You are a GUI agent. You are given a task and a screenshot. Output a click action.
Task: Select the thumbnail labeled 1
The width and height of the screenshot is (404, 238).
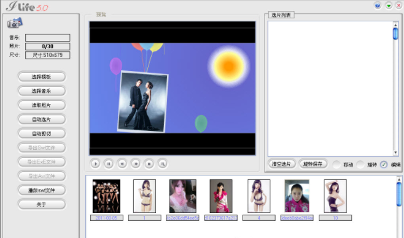pos(144,196)
